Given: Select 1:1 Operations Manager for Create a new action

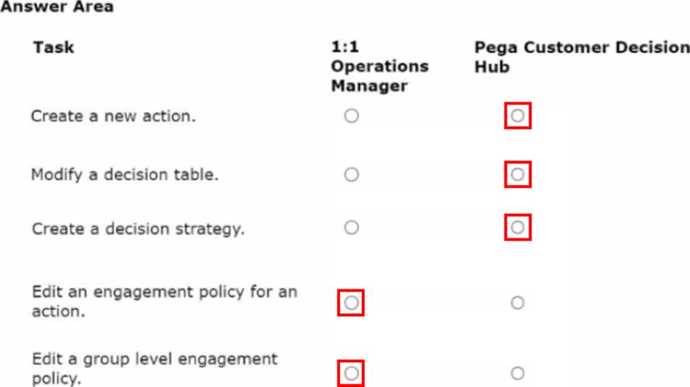Looking at the screenshot, I should [351, 116].
